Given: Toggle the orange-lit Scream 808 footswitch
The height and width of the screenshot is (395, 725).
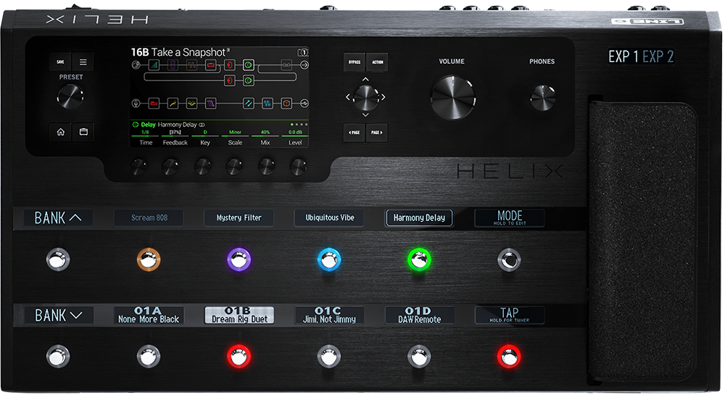Looking at the screenshot, I should tap(149, 259).
